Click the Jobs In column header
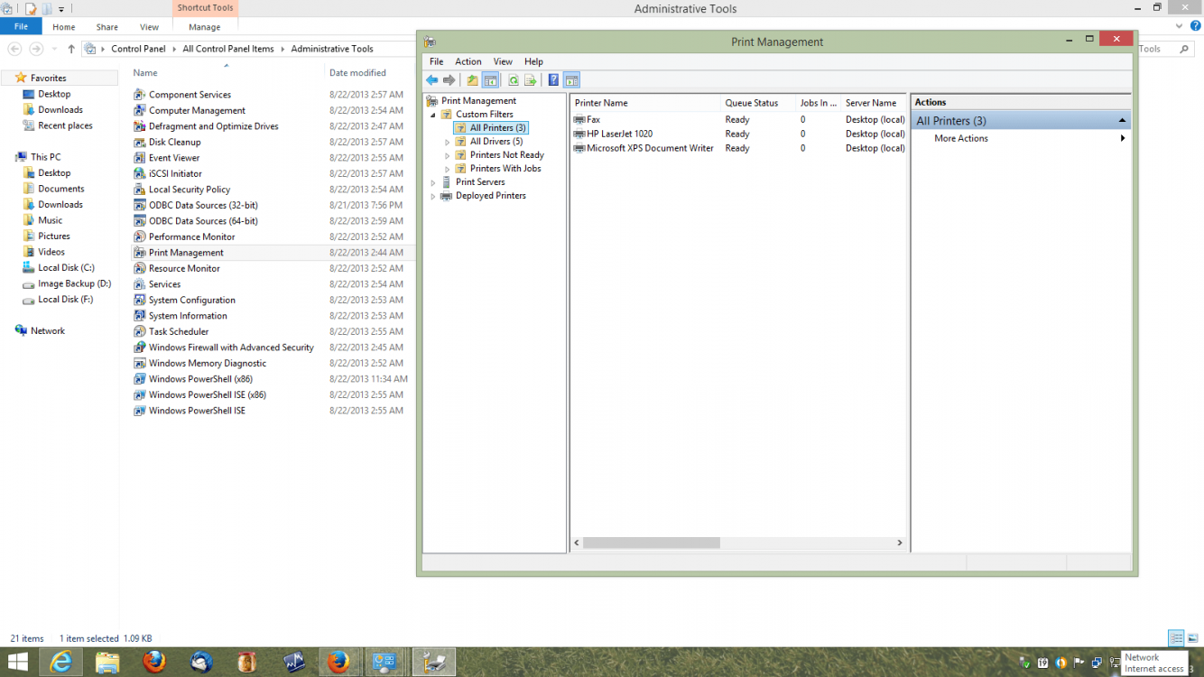Screen dimensions: 1204x677 click(819, 103)
